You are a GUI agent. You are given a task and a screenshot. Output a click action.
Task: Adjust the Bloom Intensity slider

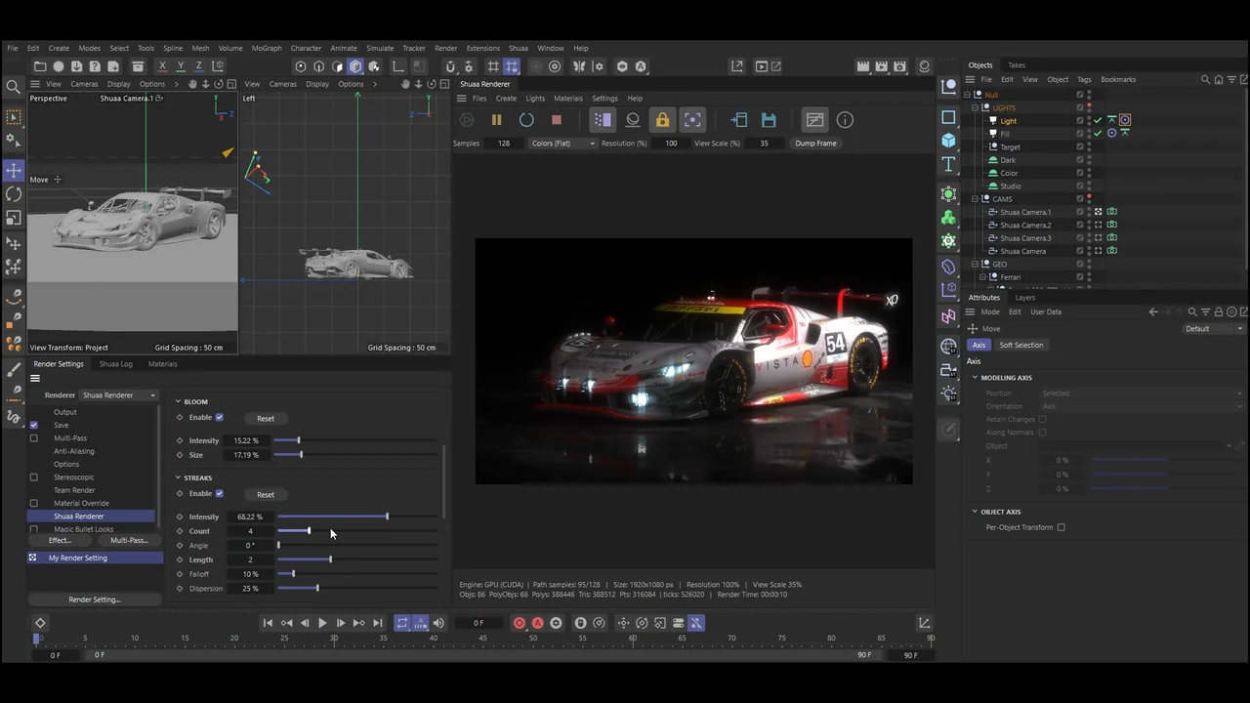(x=355, y=440)
